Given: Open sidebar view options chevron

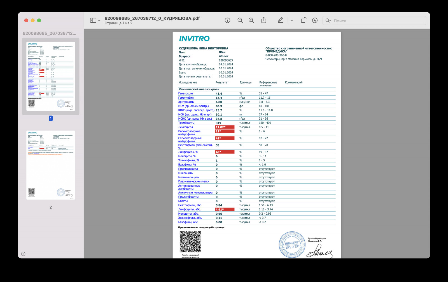Looking at the screenshot, I should pyautogui.click(x=99, y=21).
